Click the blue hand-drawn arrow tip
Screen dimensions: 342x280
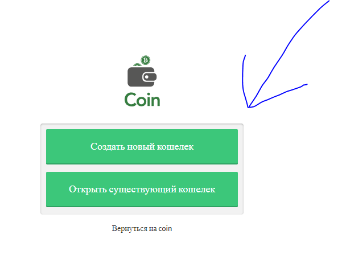pos(249,107)
